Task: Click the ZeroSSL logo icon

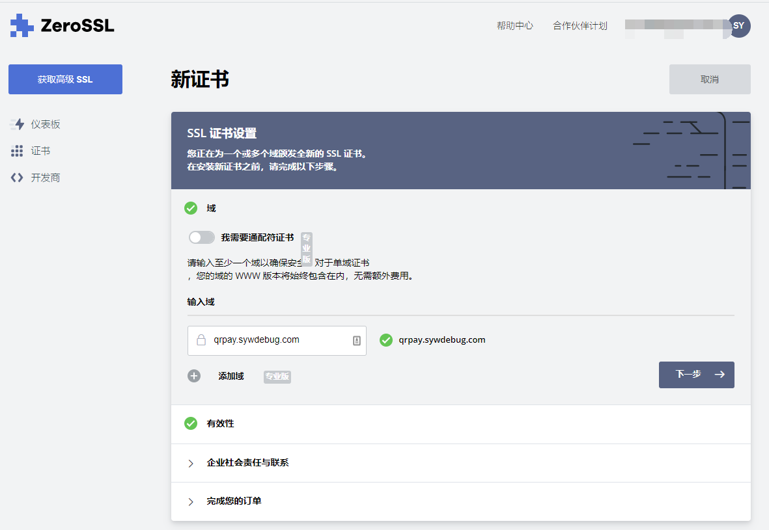Action: point(21,25)
